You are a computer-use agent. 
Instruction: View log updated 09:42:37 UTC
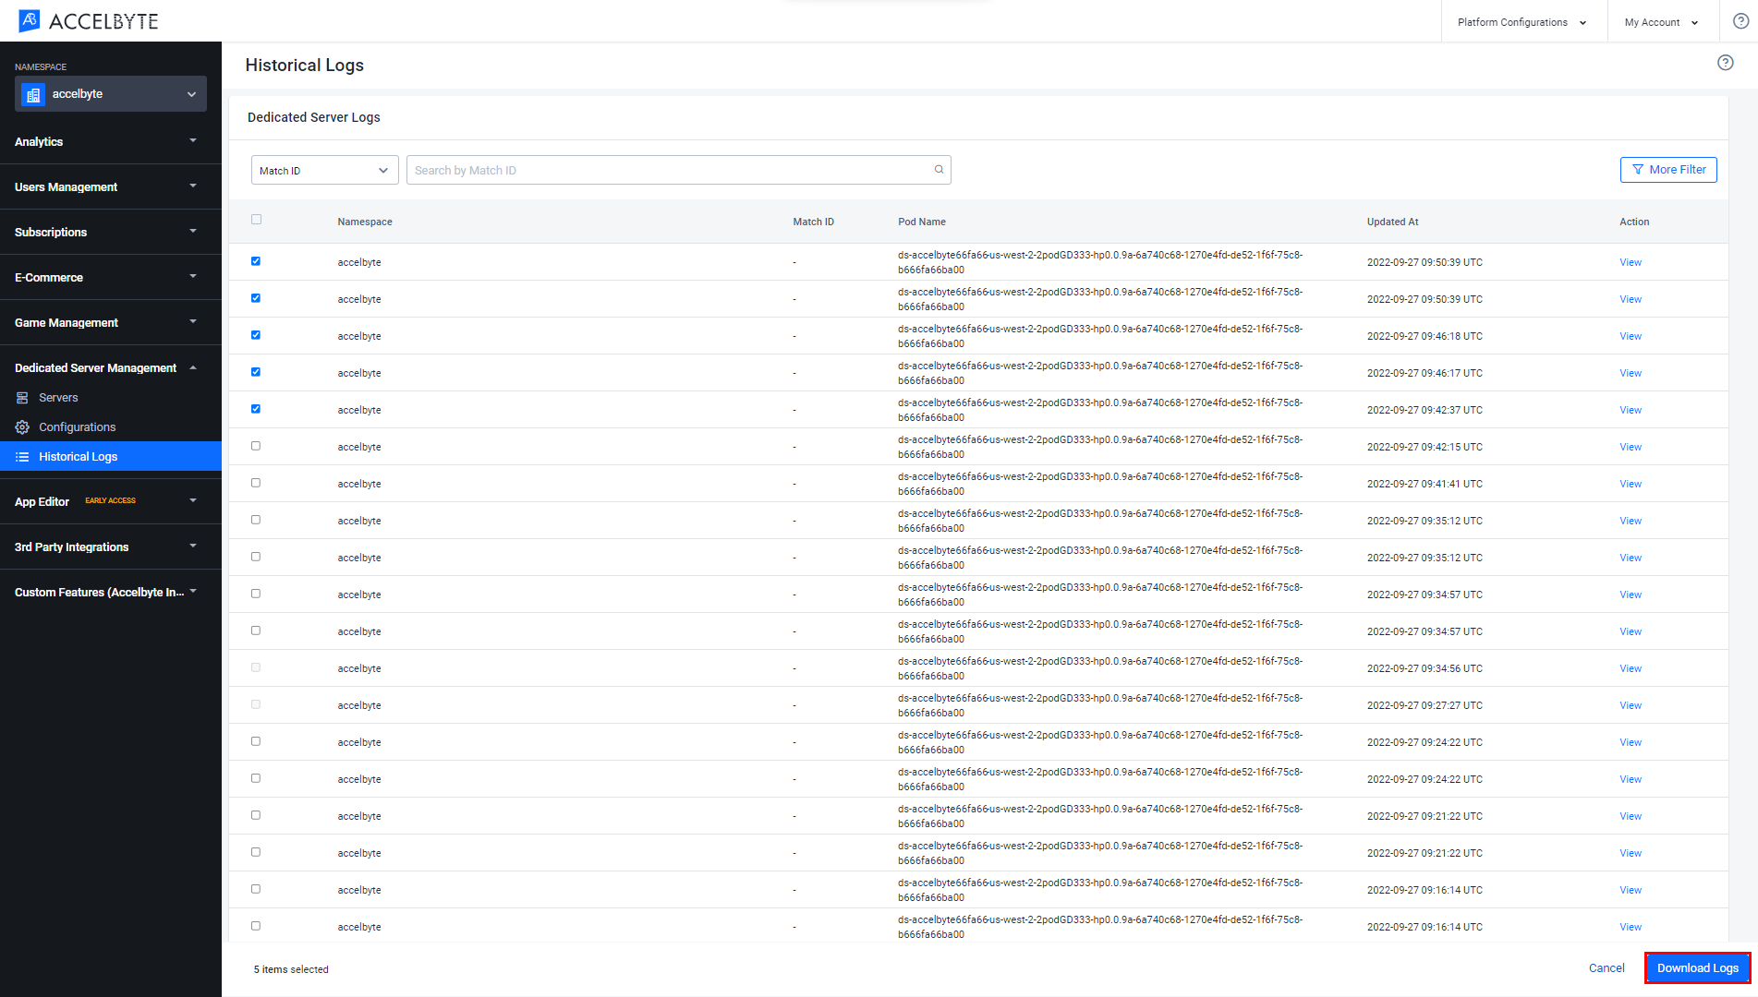pyautogui.click(x=1631, y=410)
